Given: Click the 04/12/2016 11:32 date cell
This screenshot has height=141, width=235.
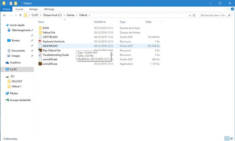Looking at the screenshot, I should (x=104, y=37).
